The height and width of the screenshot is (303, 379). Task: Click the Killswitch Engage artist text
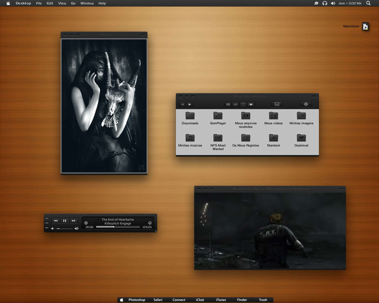tap(118, 223)
